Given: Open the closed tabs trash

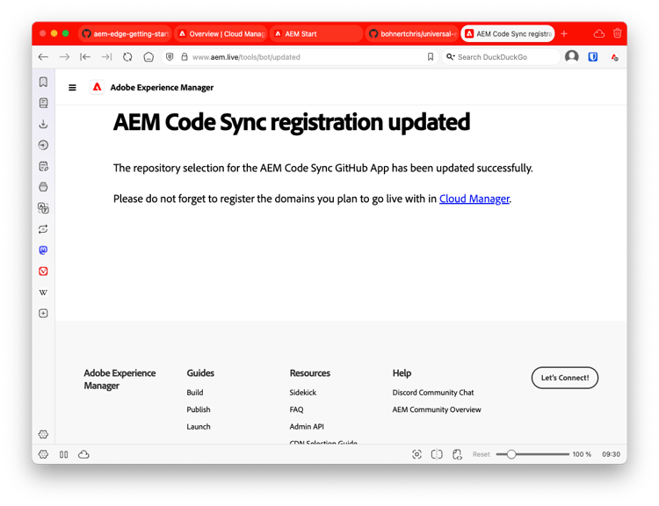Looking at the screenshot, I should click(x=617, y=33).
